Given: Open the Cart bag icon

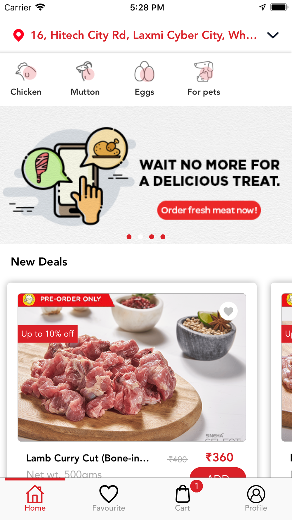Looking at the screenshot, I should coord(182,494).
